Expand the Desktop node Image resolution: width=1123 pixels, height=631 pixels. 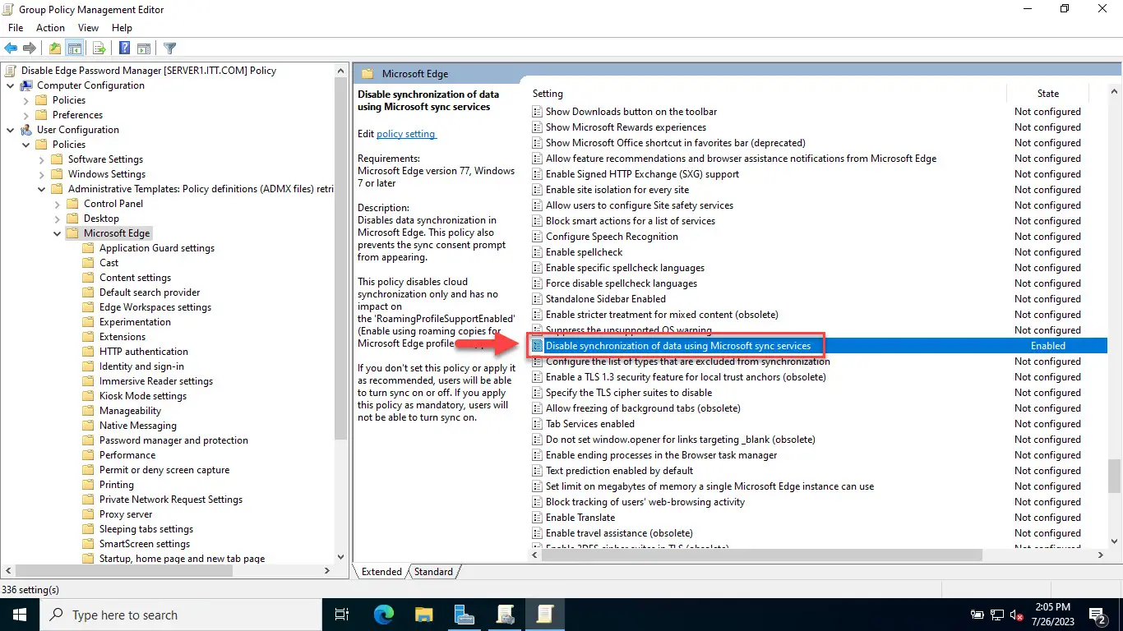57,219
